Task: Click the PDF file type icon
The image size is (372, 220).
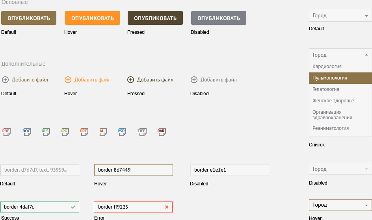Action: click(x=6, y=132)
